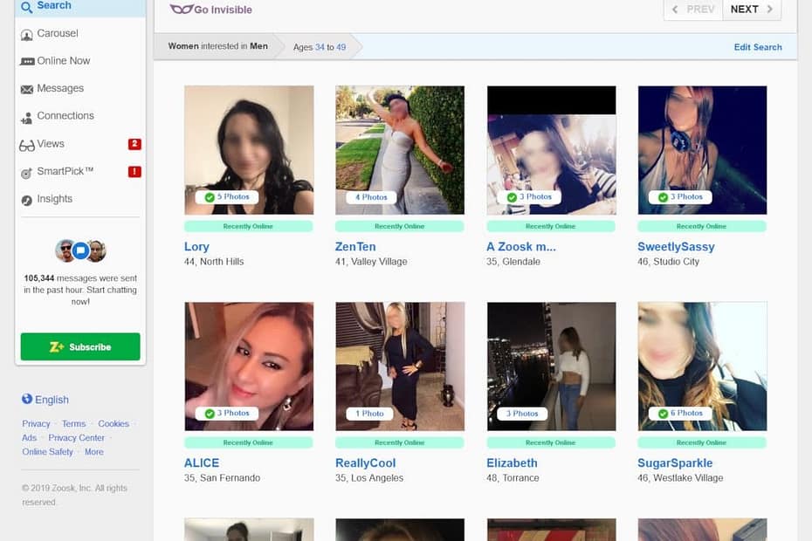Select Women interested in Men breadcrumb tab
The width and height of the screenshot is (812, 541).
pyautogui.click(x=217, y=46)
